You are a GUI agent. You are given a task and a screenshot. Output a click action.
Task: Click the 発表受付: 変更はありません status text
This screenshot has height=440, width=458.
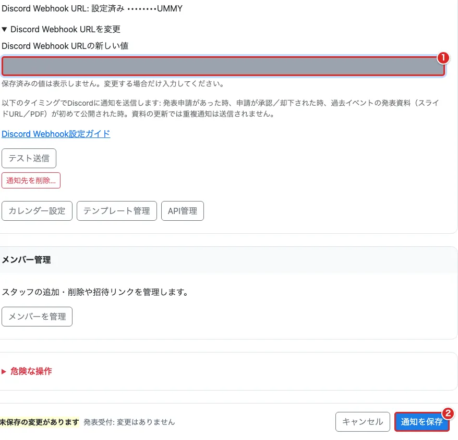click(x=129, y=422)
